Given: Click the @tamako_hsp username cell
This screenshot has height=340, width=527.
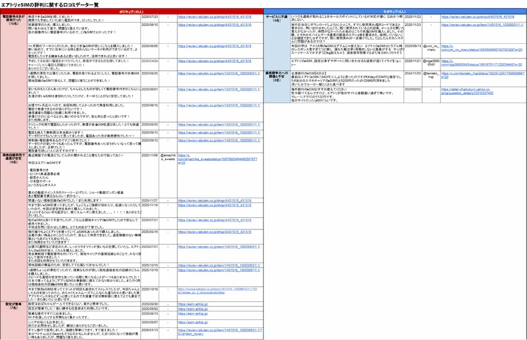Looking at the screenshot, I should (x=430, y=75).
